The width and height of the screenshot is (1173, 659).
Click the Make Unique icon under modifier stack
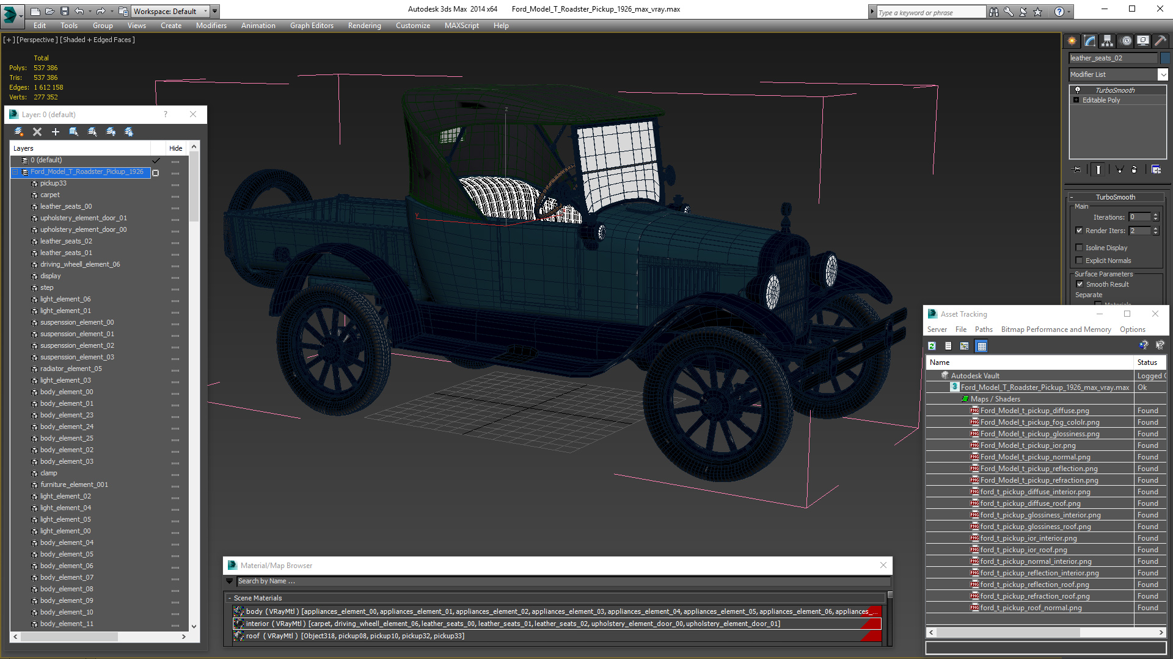(x=1119, y=170)
